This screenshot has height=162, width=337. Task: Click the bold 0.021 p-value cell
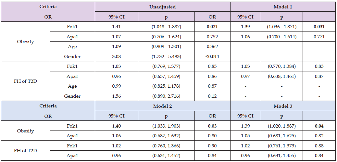213,27
